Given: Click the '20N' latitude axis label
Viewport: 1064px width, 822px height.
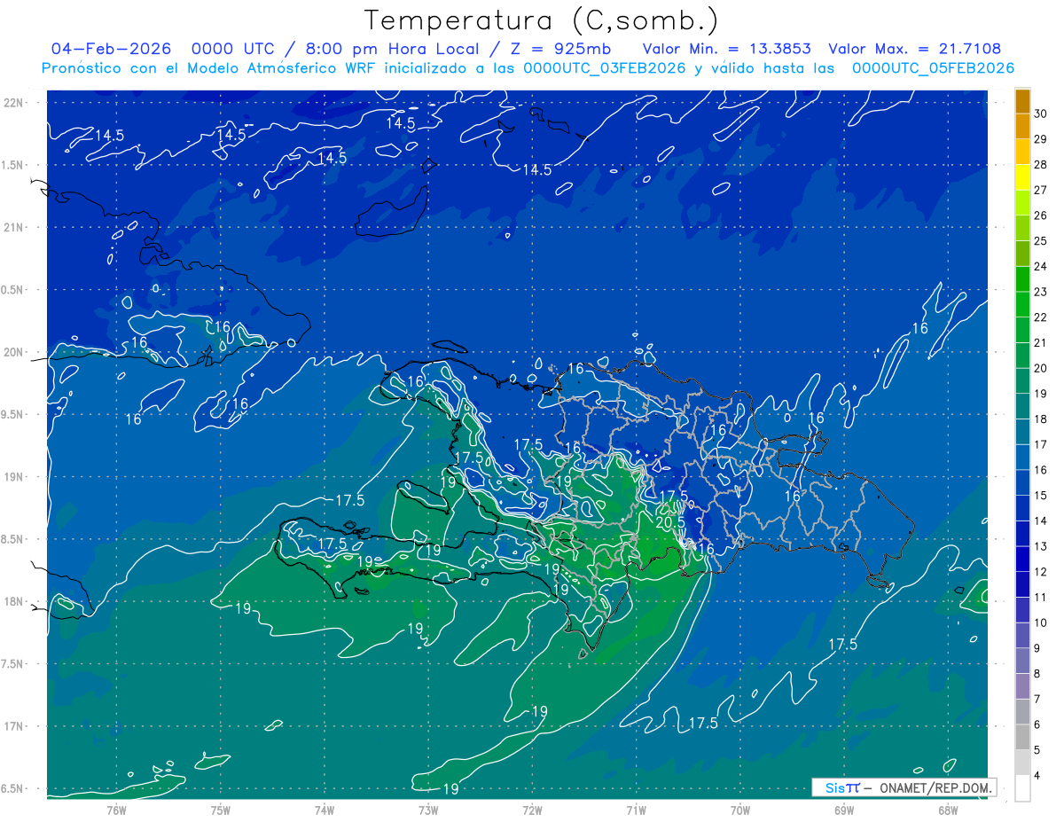Looking at the screenshot, I should (x=14, y=352).
